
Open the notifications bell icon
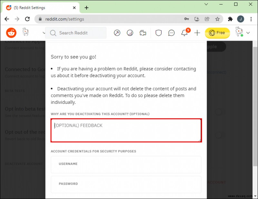pos(184,33)
